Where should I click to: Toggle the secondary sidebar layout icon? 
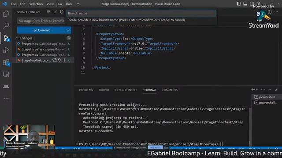pos(252,4)
